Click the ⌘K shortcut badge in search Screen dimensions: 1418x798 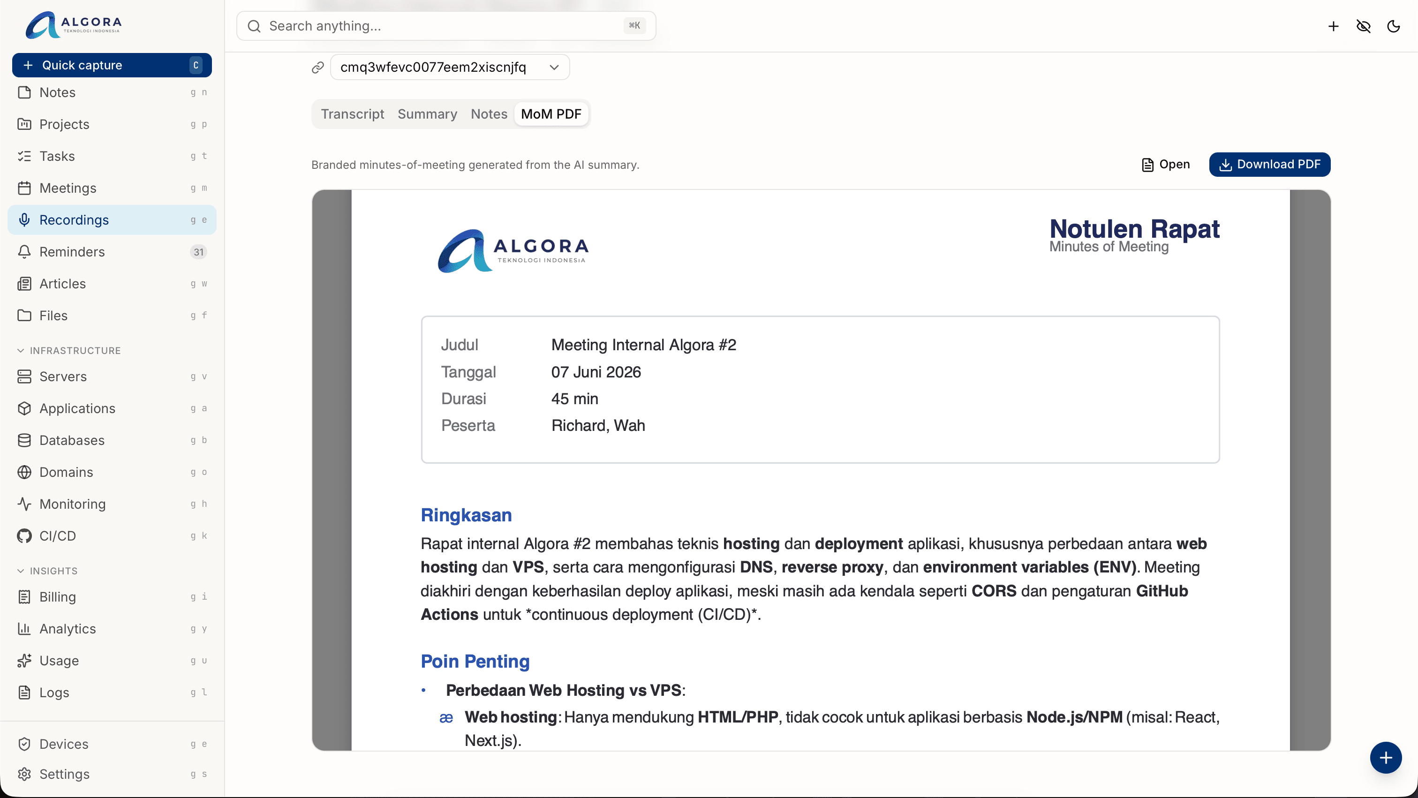(634, 25)
